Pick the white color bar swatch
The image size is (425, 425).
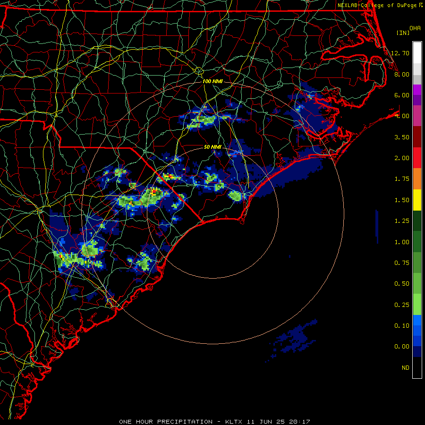click(417, 52)
